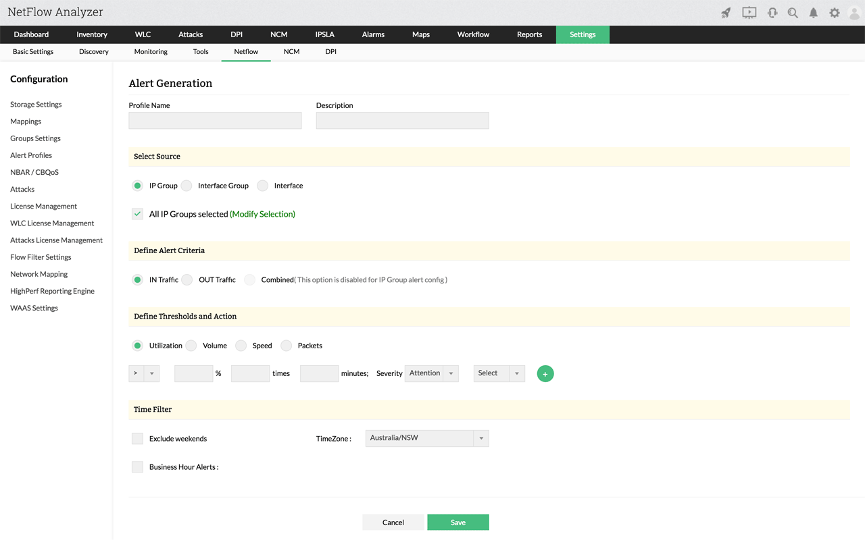
Task: Open Alert Profiles in sidebar
Action: [31, 155]
